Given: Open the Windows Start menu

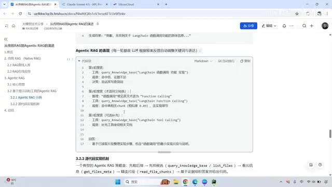Looking at the screenshot, I should (118, 182).
